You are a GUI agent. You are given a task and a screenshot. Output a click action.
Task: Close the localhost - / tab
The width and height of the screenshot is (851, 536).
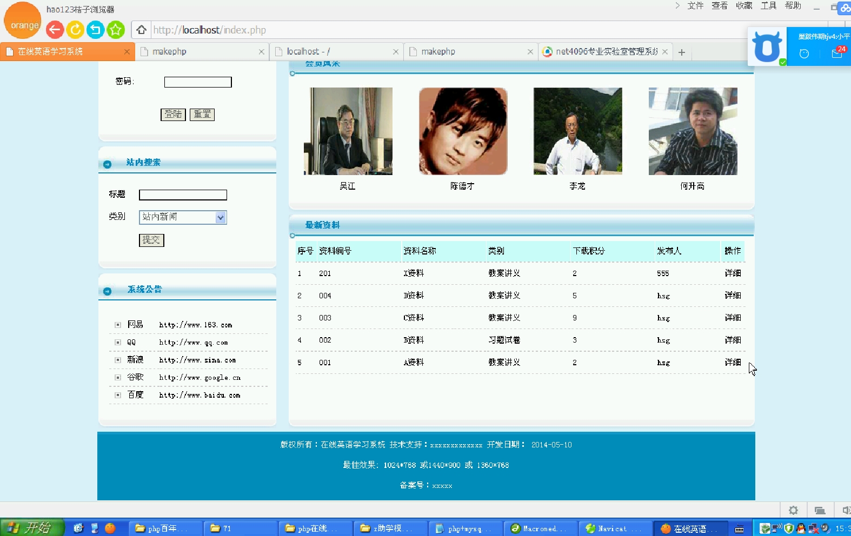(396, 52)
